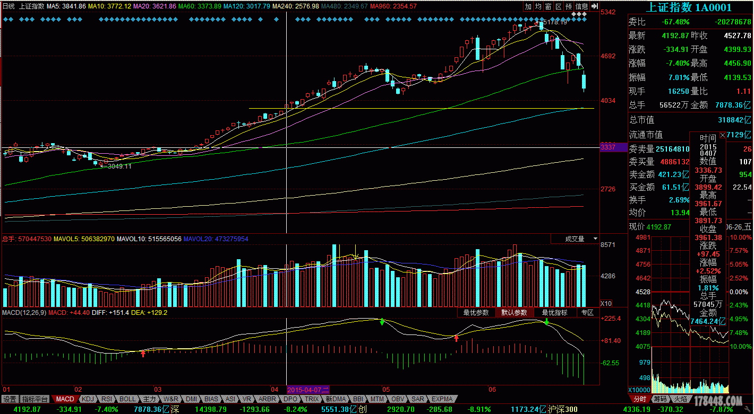Click the 加 toolbar button
Viewport: 754px width, 414px height.
coord(528,6)
